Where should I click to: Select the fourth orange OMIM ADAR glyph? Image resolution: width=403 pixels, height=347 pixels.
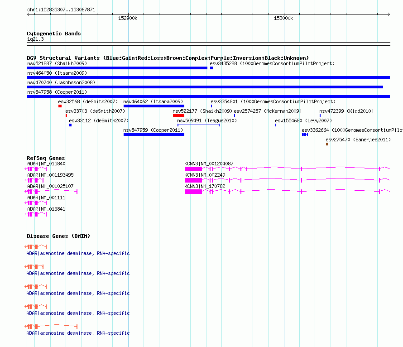point(36,307)
